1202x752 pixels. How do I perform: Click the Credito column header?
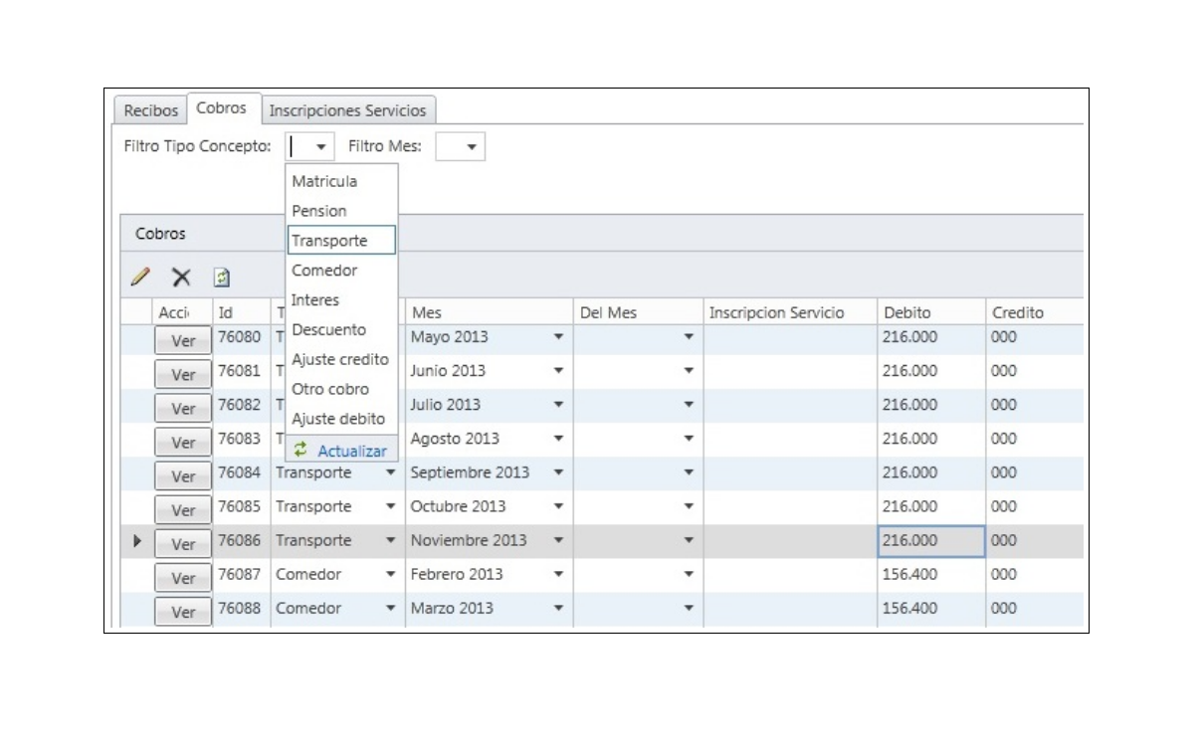click(x=1035, y=312)
